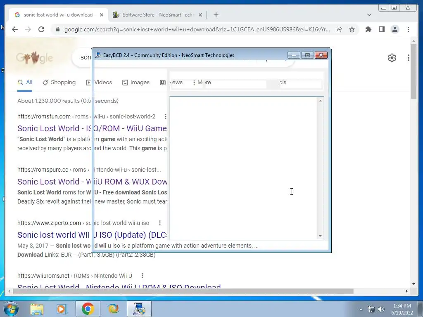
Task: Open the Chrome profile avatar
Action: point(394,29)
